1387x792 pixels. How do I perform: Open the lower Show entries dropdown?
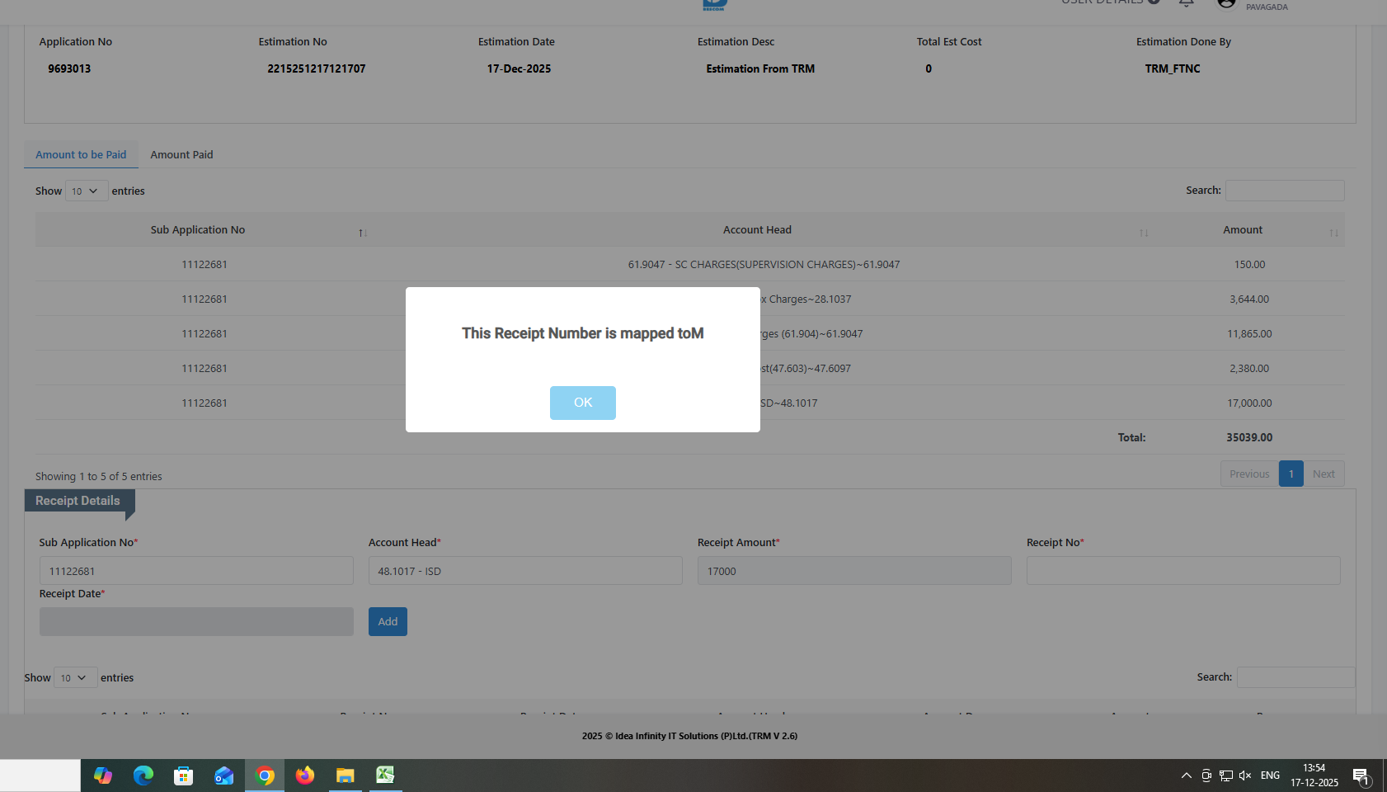[x=75, y=677]
